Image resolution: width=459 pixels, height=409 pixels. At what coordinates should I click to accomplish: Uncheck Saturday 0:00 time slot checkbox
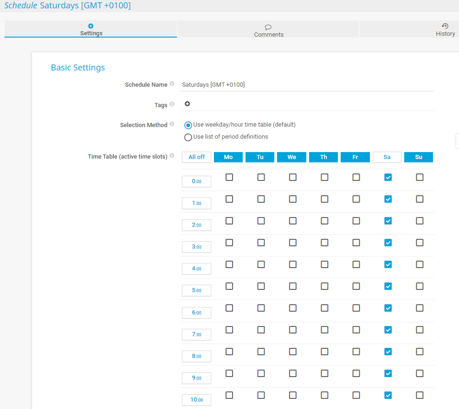(x=388, y=177)
